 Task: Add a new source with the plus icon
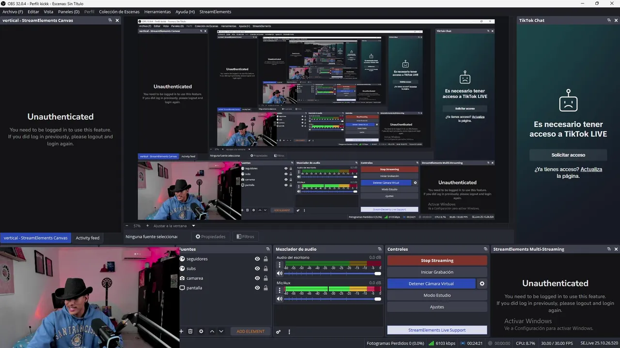coord(182,332)
